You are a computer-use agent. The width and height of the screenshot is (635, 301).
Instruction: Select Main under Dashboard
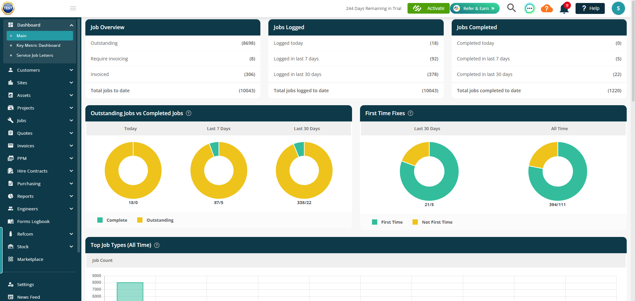point(40,36)
